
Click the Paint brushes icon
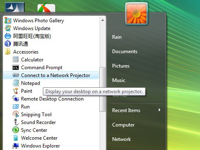(x=16, y=91)
